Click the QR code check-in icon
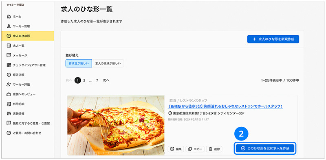 pos(9,65)
